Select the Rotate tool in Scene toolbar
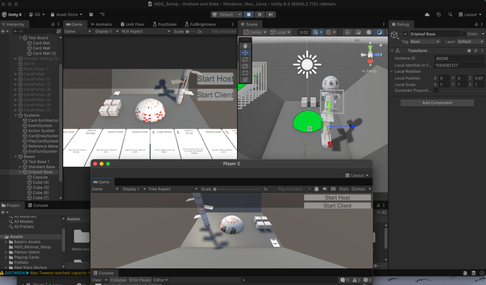Screen dimensions: 486x285 (245, 59)
